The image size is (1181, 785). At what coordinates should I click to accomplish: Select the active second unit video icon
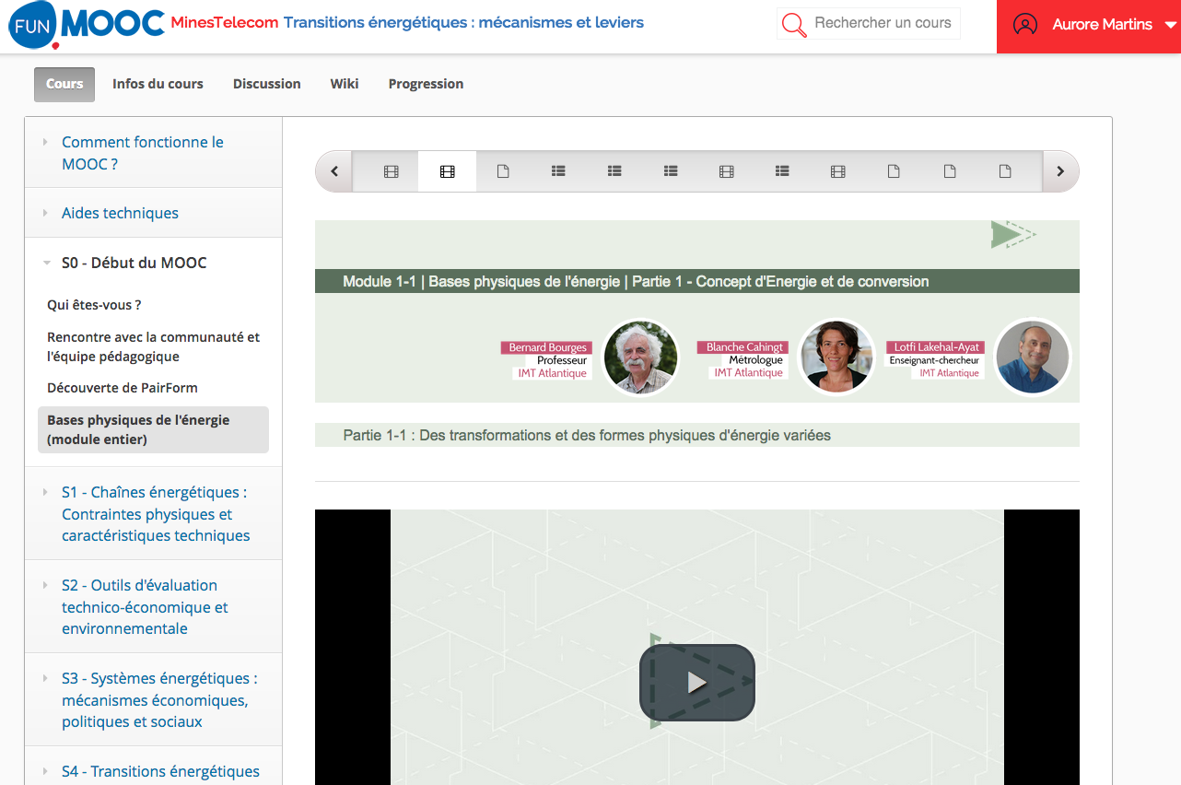[x=447, y=171]
